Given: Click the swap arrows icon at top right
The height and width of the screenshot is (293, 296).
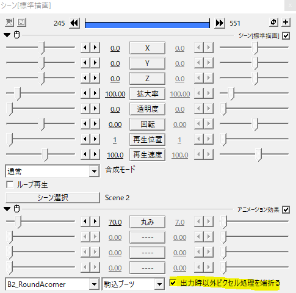Looking at the screenshot, I should [x=273, y=23].
